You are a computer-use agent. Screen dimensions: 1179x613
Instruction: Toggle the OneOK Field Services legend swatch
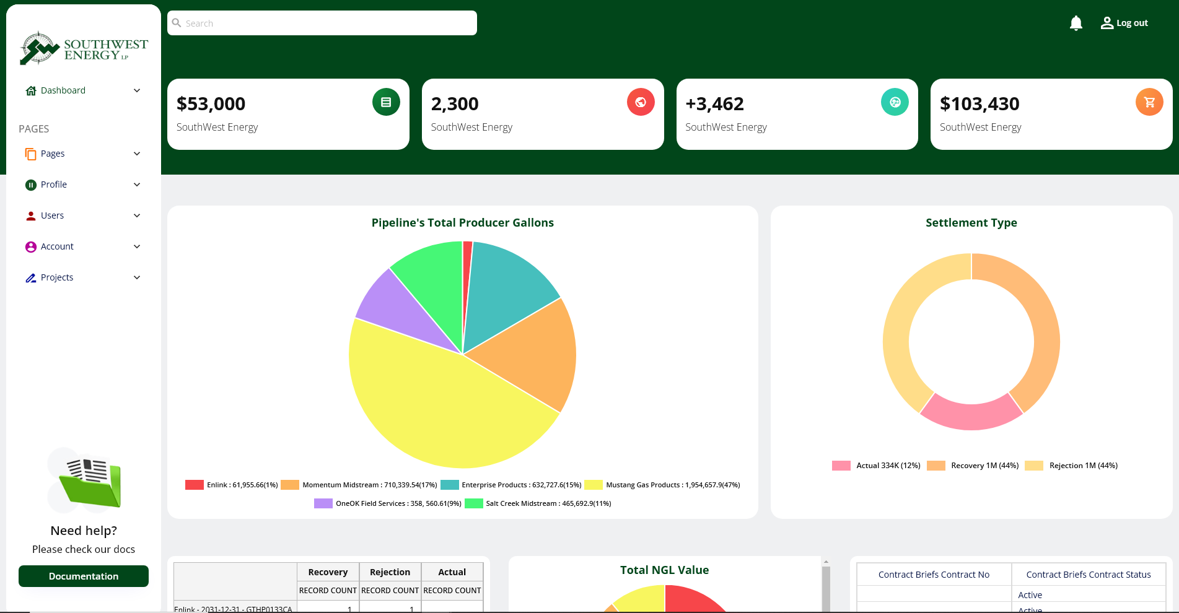pos(323,503)
